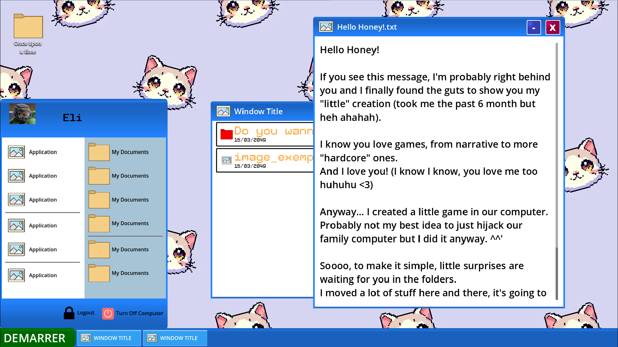The width and height of the screenshot is (618, 347).
Task: Click the Hello Honey!.txt title bar icon
Action: click(326, 27)
